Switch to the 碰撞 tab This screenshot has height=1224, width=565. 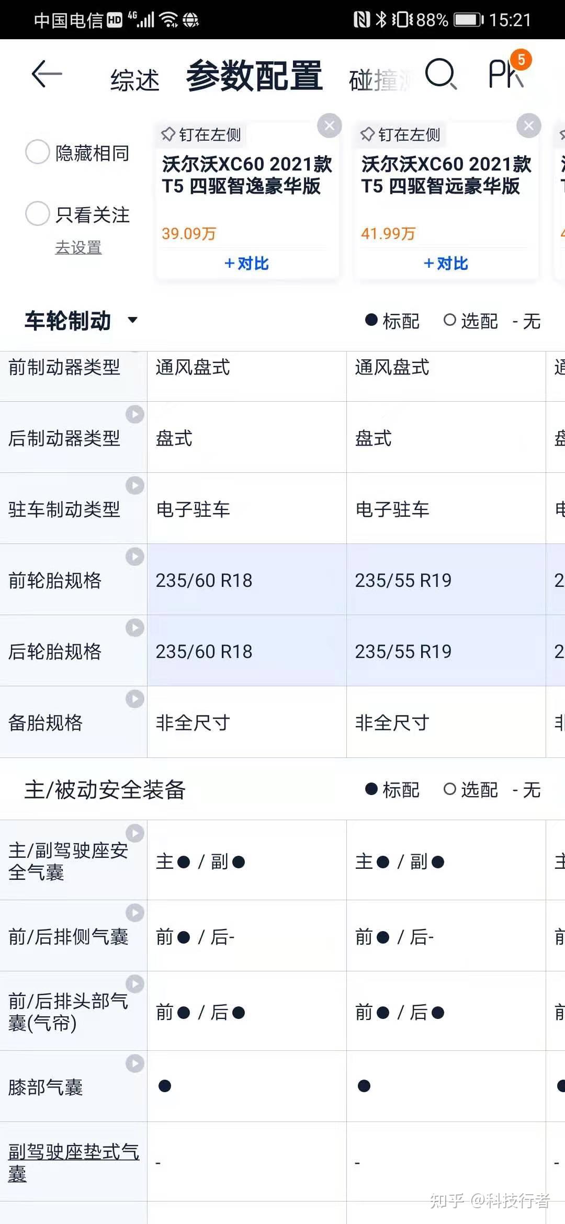click(378, 81)
